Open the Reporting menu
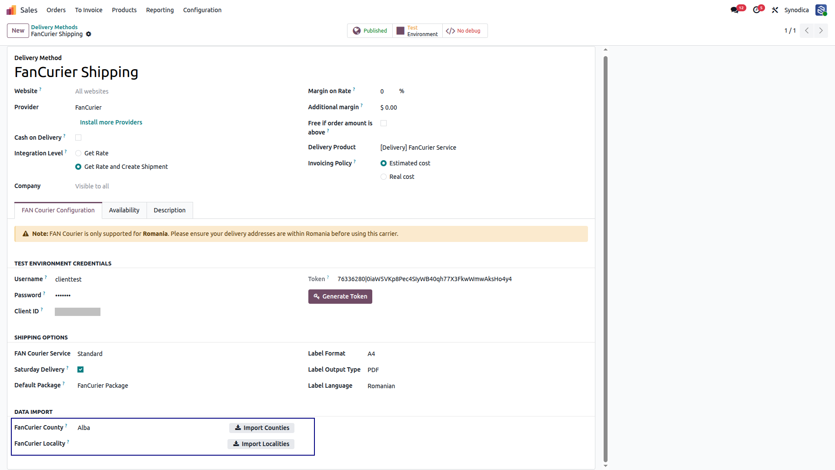 (x=160, y=10)
